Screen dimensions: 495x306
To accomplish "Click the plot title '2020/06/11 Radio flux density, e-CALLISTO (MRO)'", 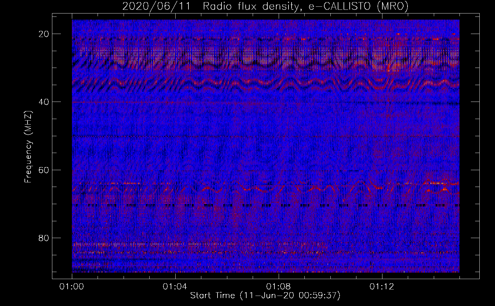I will point(265,6).
